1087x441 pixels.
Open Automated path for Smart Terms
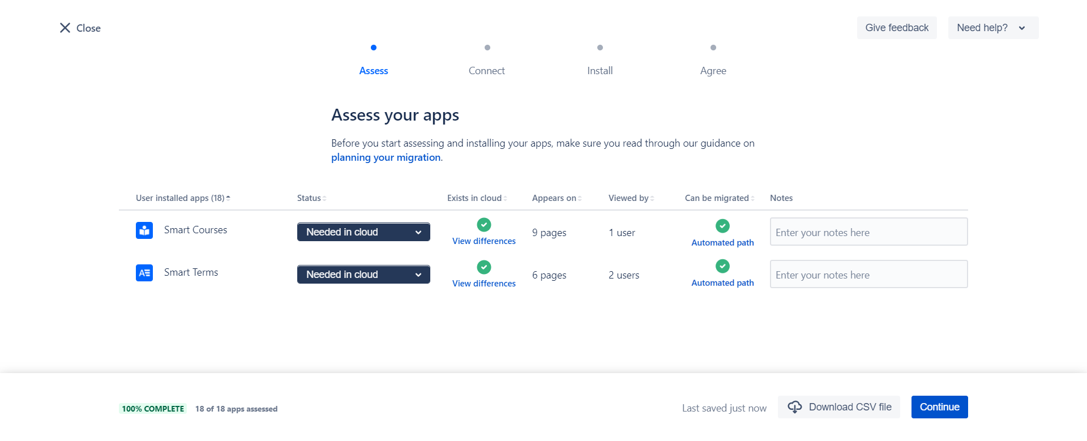722,283
